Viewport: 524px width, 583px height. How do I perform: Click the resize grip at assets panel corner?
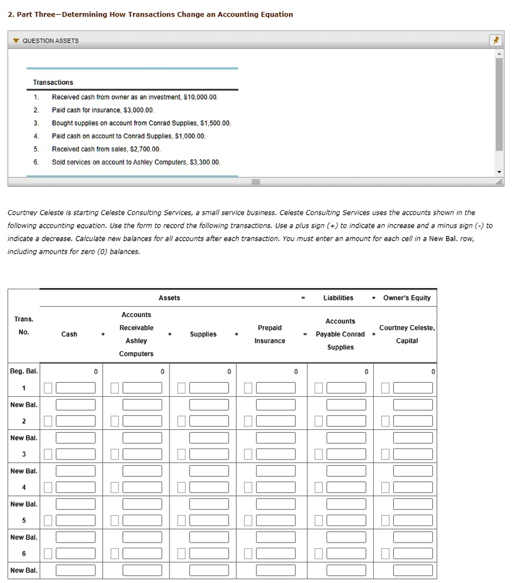click(x=500, y=182)
